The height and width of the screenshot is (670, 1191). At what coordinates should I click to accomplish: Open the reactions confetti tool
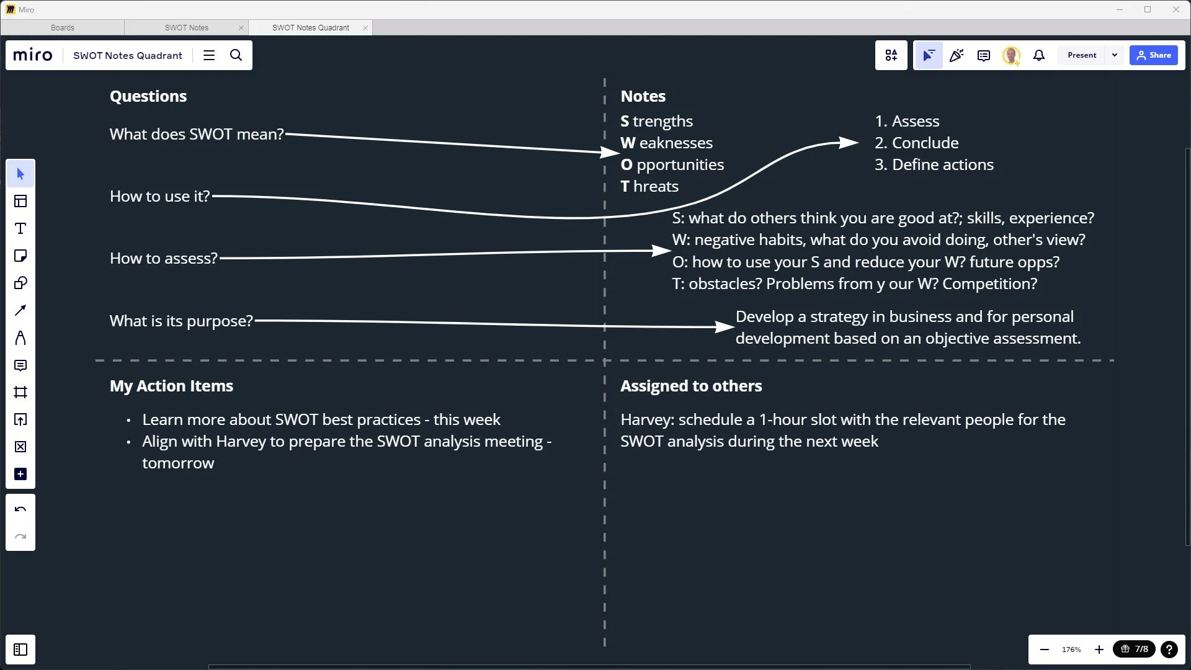956,55
